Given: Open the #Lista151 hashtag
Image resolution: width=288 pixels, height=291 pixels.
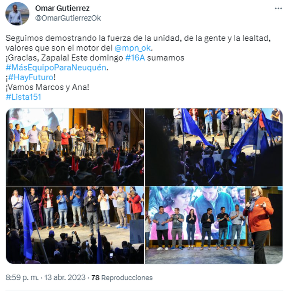Looking at the screenshot, I should tap(24, 97).
